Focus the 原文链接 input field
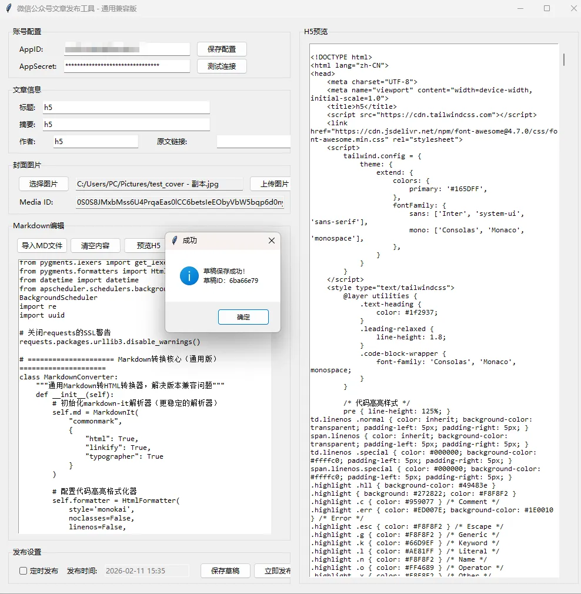The width and height of the screenshot is (581, 594). point(253,141)
